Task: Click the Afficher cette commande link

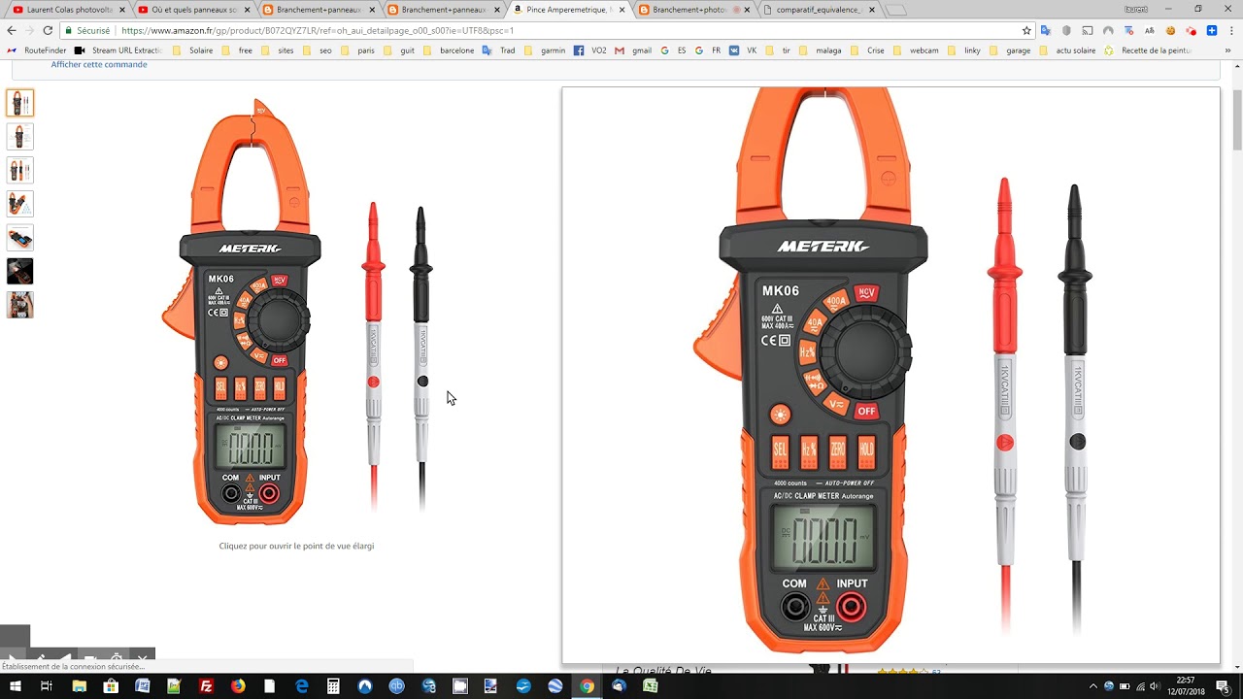Action: (99, 64)
